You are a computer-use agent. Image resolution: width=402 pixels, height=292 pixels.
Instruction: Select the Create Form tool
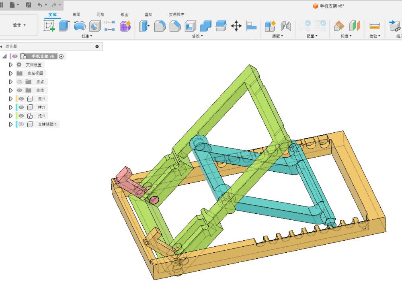125,26
